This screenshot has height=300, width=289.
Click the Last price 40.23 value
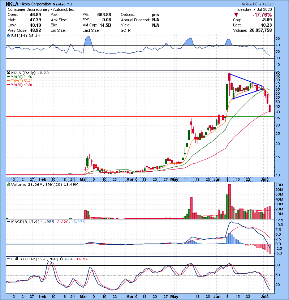pos(266,25)
